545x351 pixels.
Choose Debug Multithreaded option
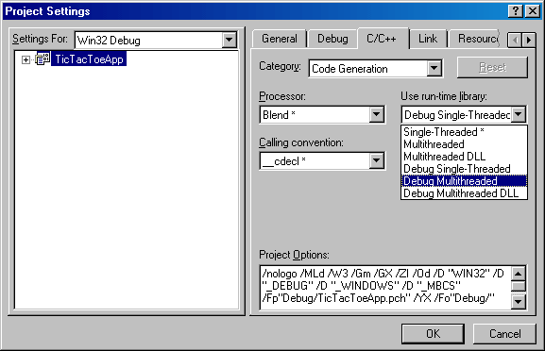[464, 181]
